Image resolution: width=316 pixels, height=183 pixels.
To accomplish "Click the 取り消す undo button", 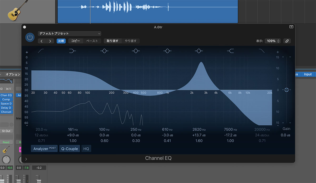I will (112, 41).
